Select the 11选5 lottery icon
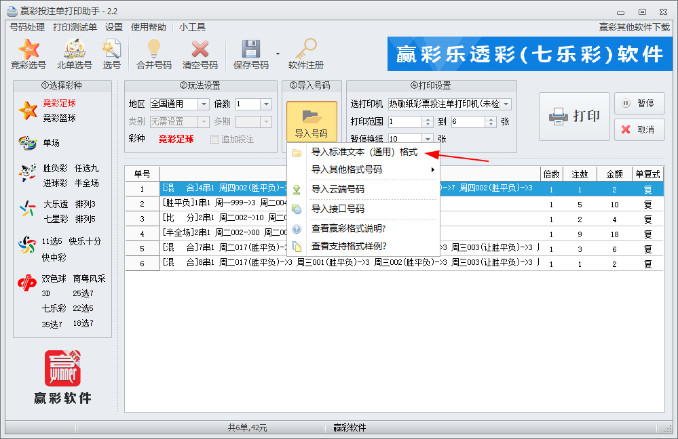Viewport: 678px width, 439px height. (27, 245)
